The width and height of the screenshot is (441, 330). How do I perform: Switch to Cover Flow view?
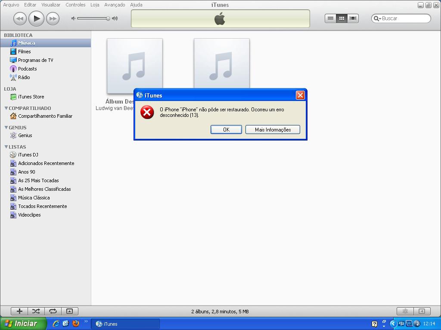click(353, 18)
